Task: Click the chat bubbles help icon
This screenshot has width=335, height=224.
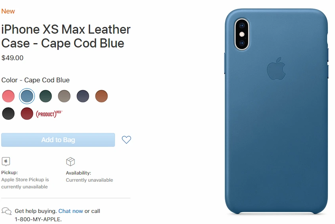Action: [x=6, y=211]
